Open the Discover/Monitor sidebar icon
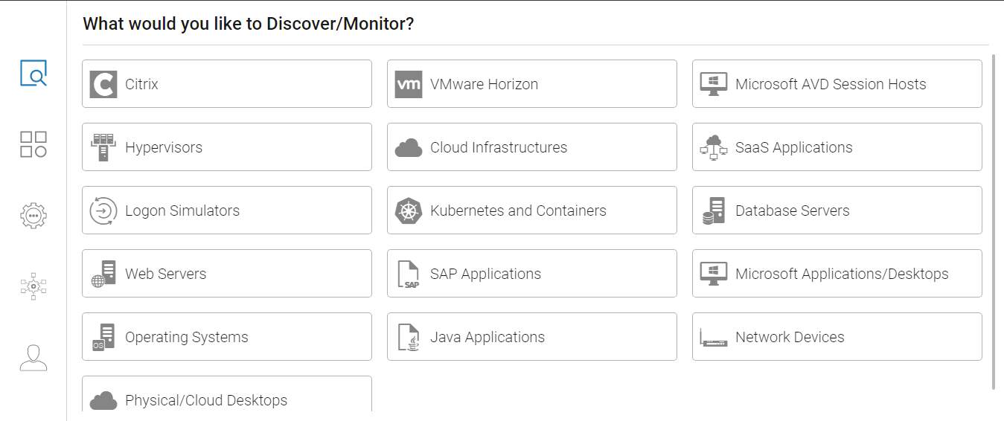The width and height of the screenshot is (1004, 421). [x=33, y=73]
